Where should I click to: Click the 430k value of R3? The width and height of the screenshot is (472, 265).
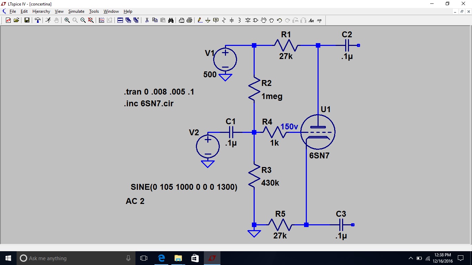tap(270, 183)
